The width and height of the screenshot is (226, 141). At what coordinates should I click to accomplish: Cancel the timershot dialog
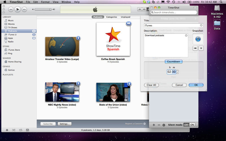[x=179, y=85]
